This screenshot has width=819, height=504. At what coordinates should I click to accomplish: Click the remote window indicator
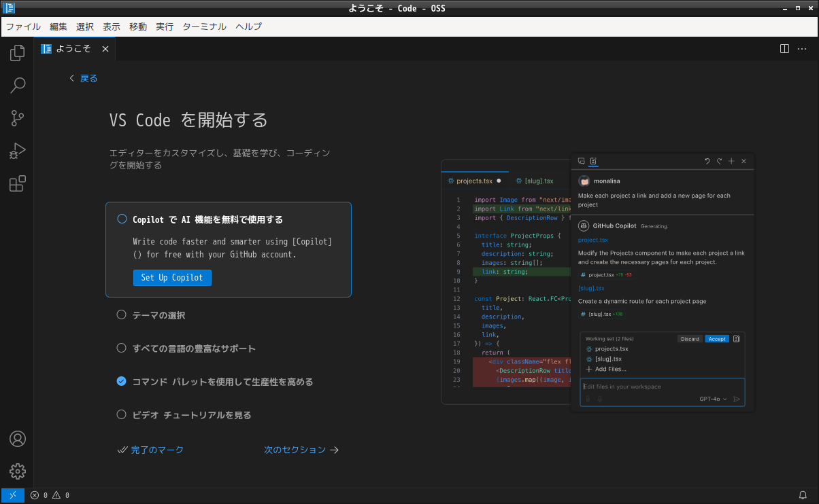point(13,495)
